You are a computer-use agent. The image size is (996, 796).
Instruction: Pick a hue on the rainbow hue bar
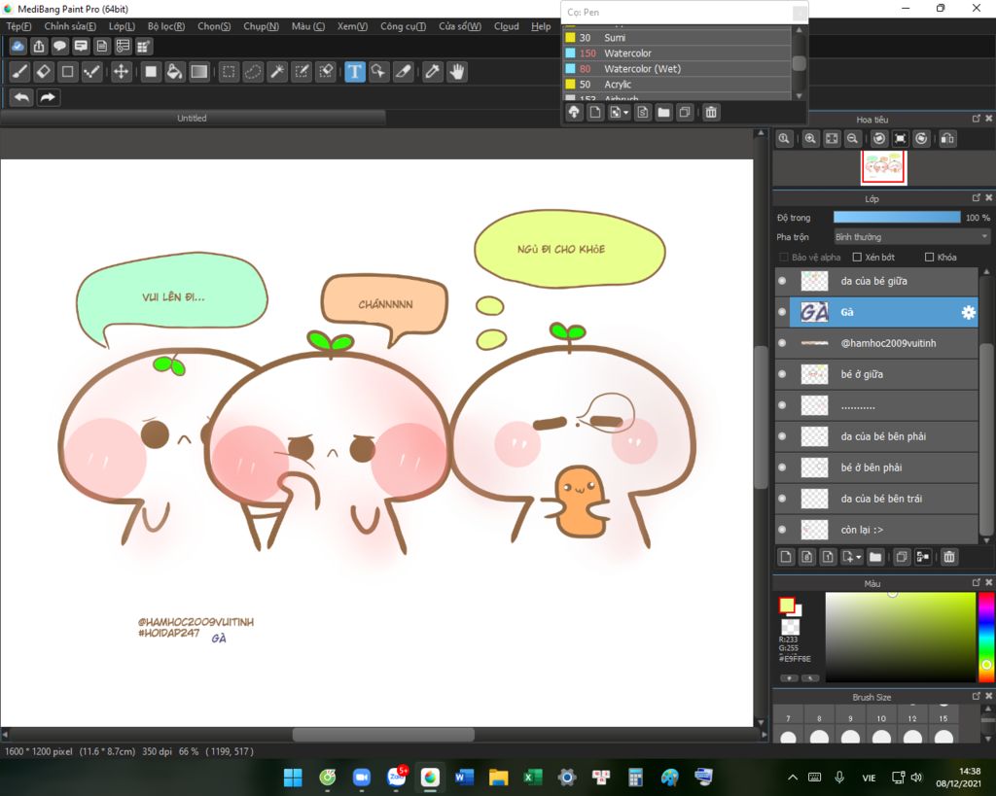(986, 637)
